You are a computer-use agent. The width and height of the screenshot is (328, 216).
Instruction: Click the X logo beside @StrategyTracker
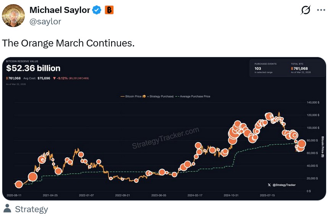[x=269, y=185]
